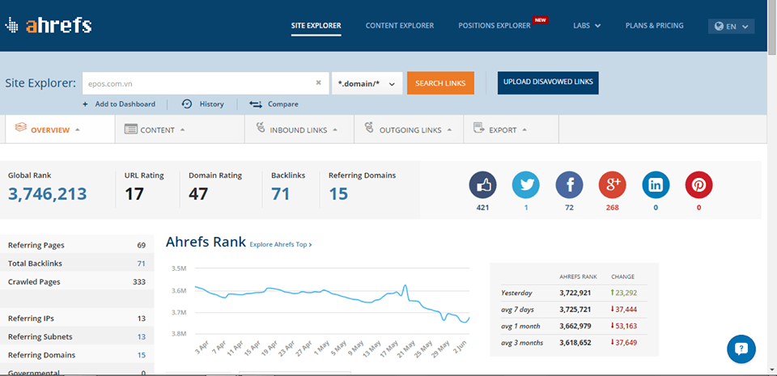Click the Ahrefs Rank line chart
The width and height of the screenshot is (777, 376).
[332, 304]
